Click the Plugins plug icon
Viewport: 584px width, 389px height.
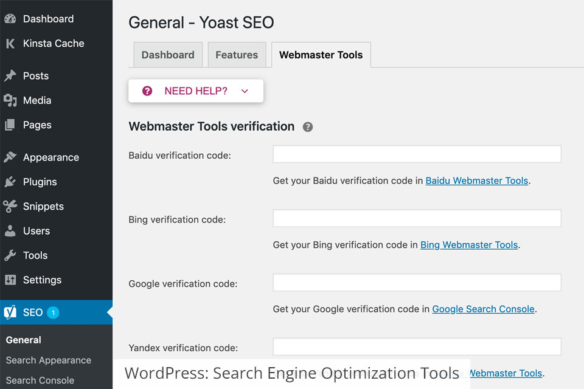coord(10,182)
